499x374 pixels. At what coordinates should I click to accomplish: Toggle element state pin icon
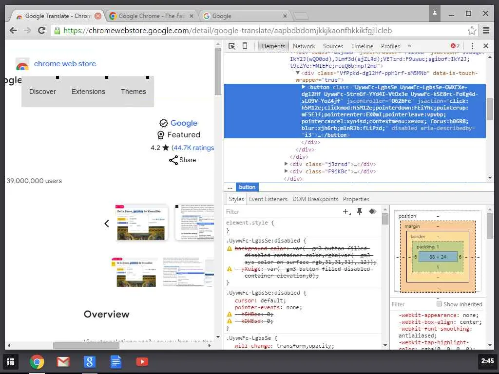coord(360,211)
